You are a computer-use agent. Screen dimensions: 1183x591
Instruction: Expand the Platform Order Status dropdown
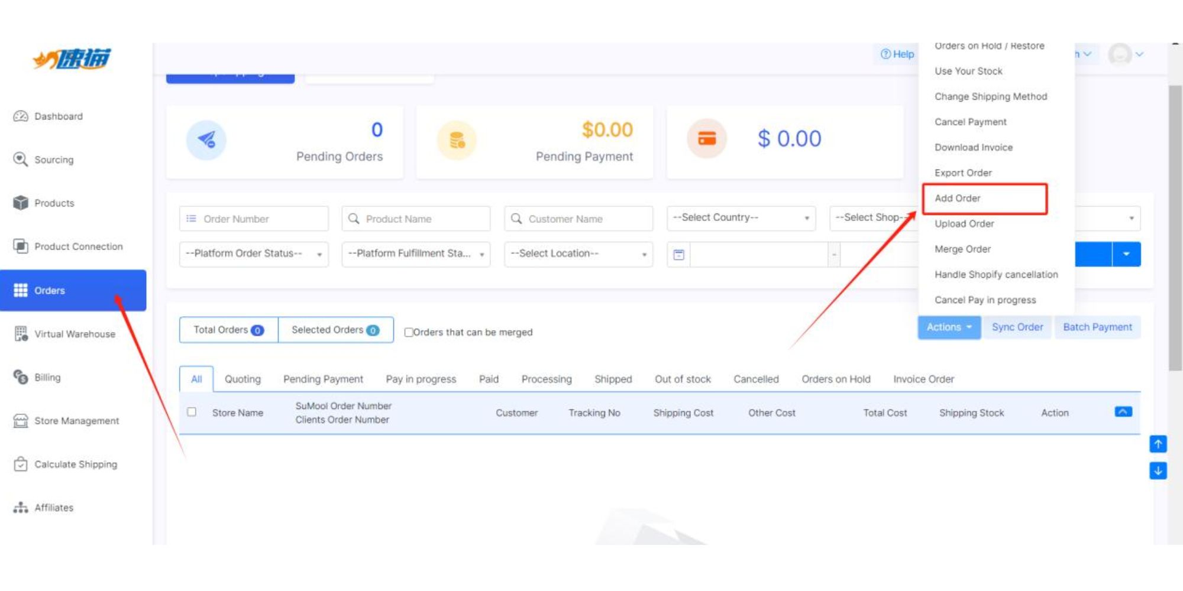click(x=253, y=254)
